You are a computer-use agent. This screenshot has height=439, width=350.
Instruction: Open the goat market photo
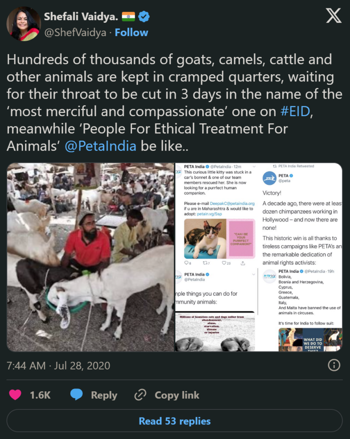pyautogui.click(x=91, y=257)
